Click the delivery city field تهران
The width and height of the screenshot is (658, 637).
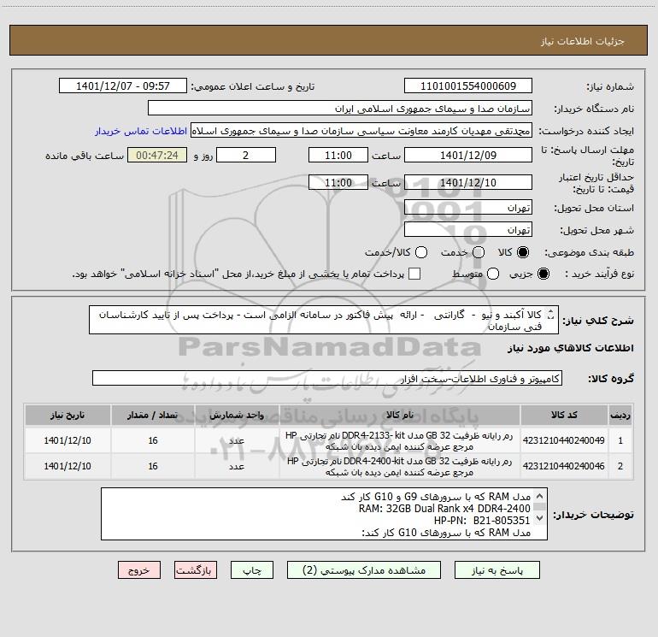pyautogui.click(x=468, y=229)
